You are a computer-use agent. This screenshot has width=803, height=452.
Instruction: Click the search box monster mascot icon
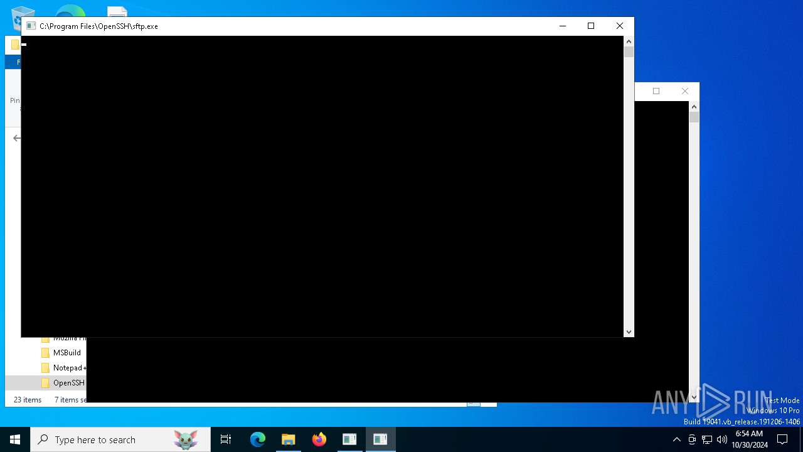click(x=186, y=439)
